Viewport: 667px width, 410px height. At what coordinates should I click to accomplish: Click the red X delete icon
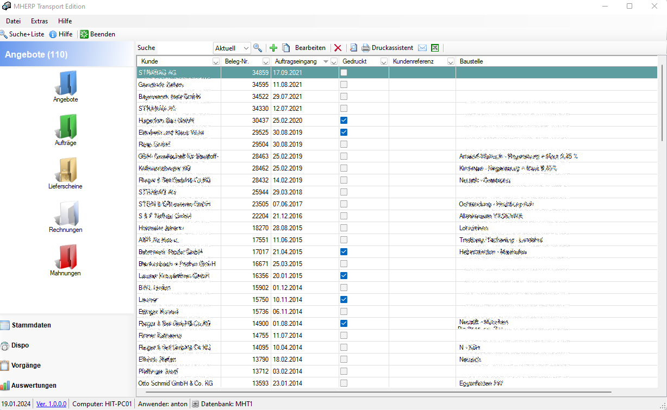point(338,48)
